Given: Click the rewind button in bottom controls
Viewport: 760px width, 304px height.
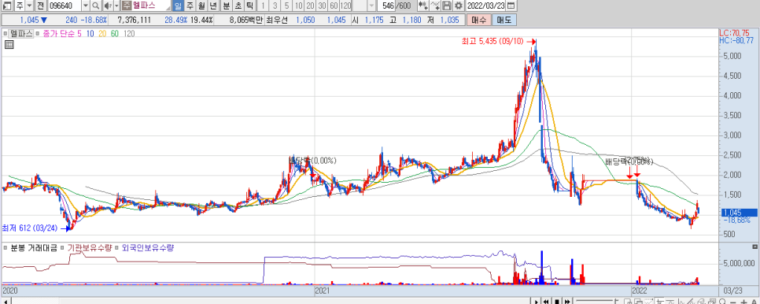Looking at the screenshot, I should click(x=546, y=301).
